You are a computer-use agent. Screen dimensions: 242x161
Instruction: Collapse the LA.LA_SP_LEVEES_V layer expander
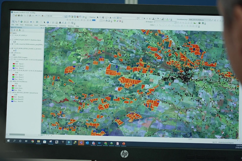click(11, 35)
